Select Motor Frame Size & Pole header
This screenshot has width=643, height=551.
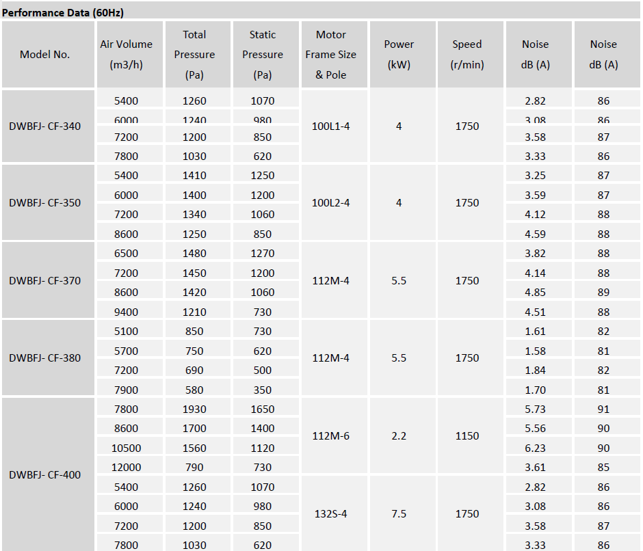(331, 55)
